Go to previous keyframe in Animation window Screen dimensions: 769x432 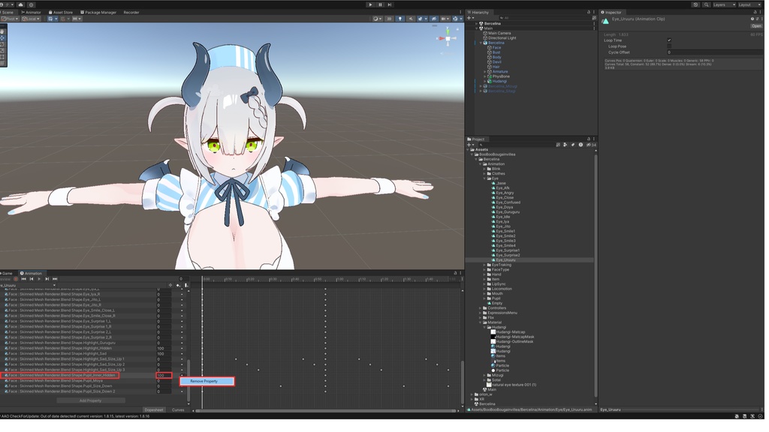pyautogui.click(x=32, y=279)
